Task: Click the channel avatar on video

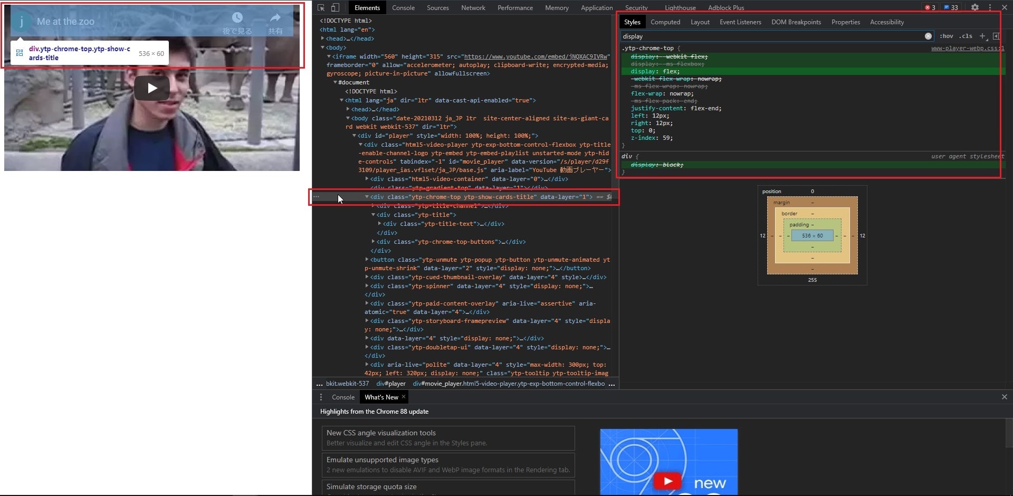Action: click(21, 22)
